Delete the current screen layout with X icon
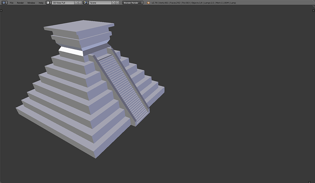This screenshot has height=183, width=315. [80, 3]
